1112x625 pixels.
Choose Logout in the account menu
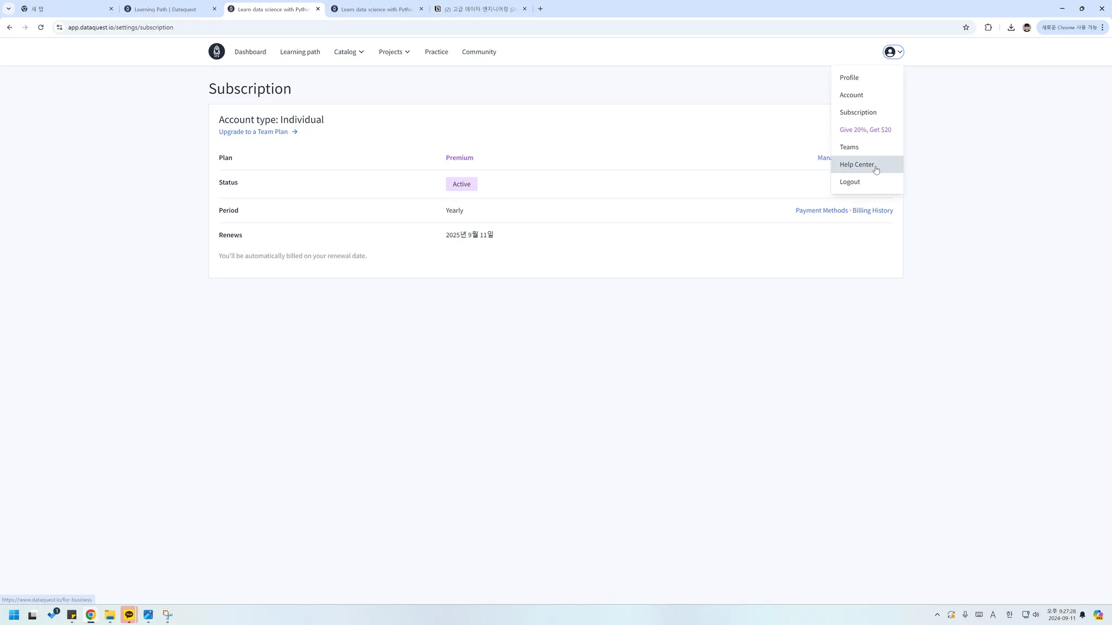pos(849,182)
